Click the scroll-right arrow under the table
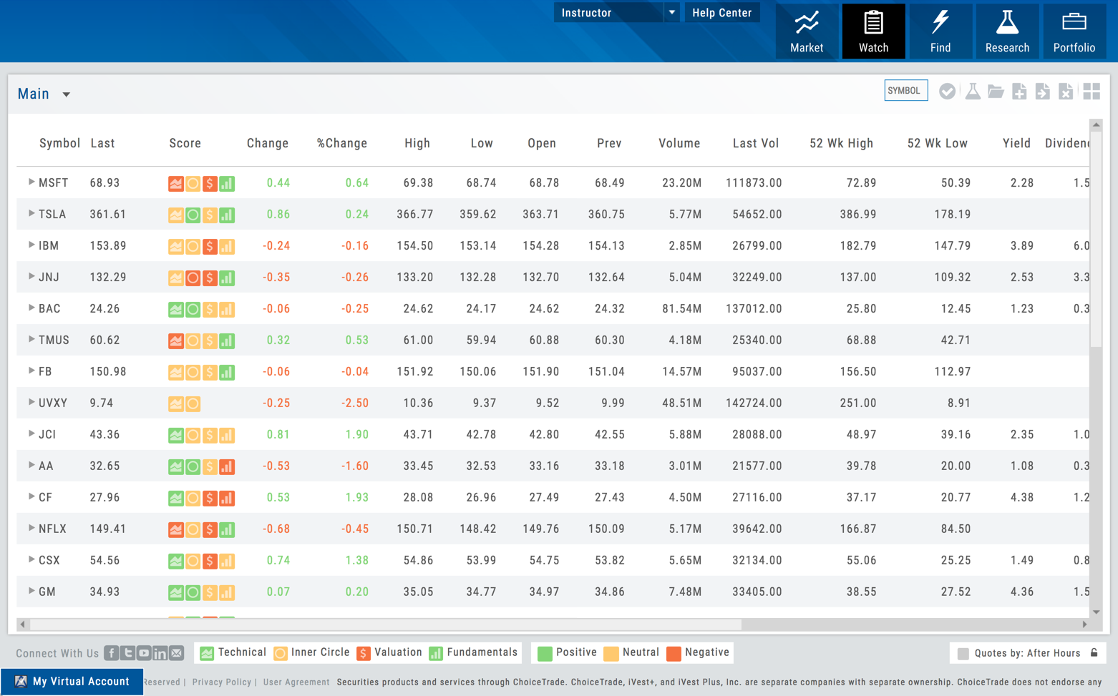Viewport: 1118px width, 696px height. (x=1085, y=624)
